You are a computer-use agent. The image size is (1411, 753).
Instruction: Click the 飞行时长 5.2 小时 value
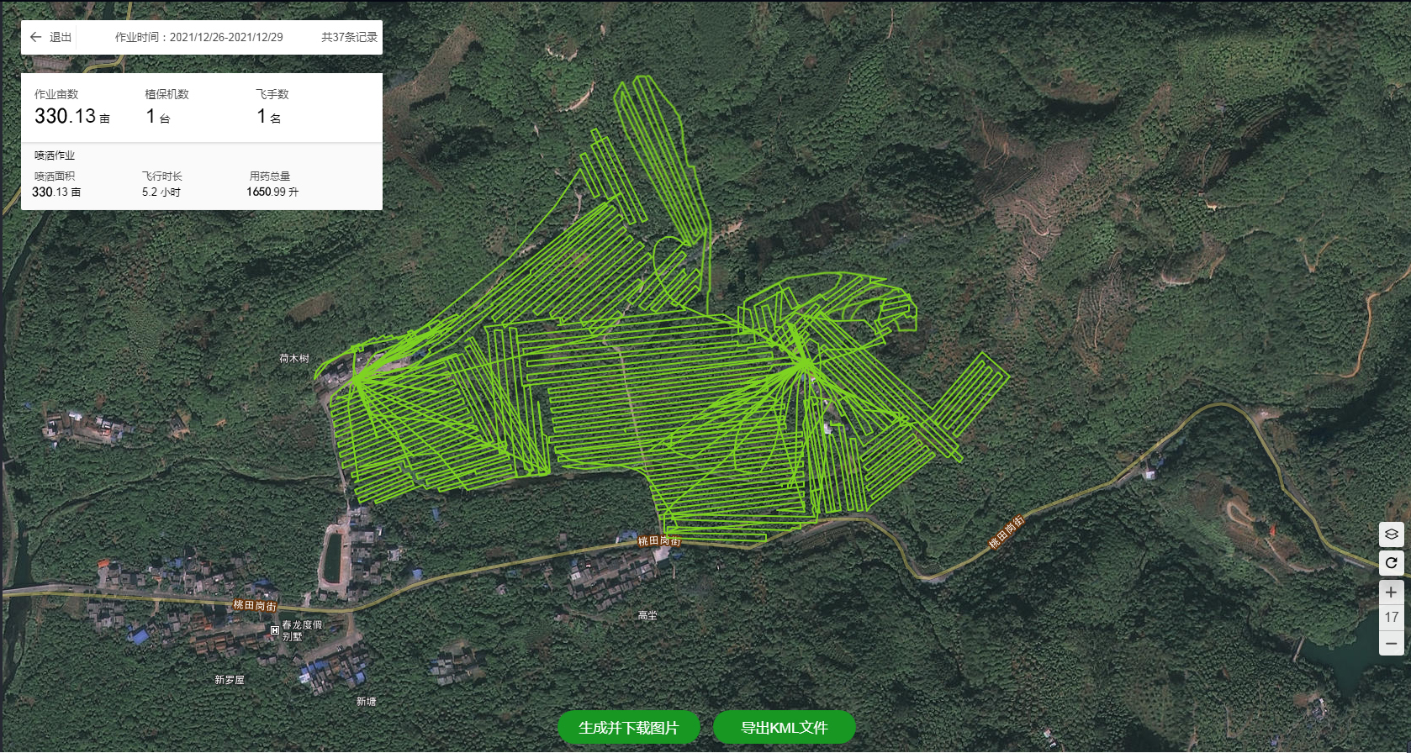coord(161,192)
